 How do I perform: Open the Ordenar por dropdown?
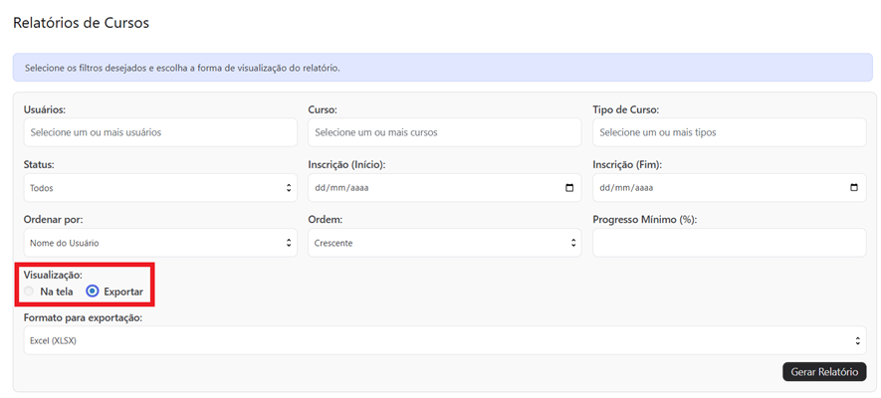159,243
